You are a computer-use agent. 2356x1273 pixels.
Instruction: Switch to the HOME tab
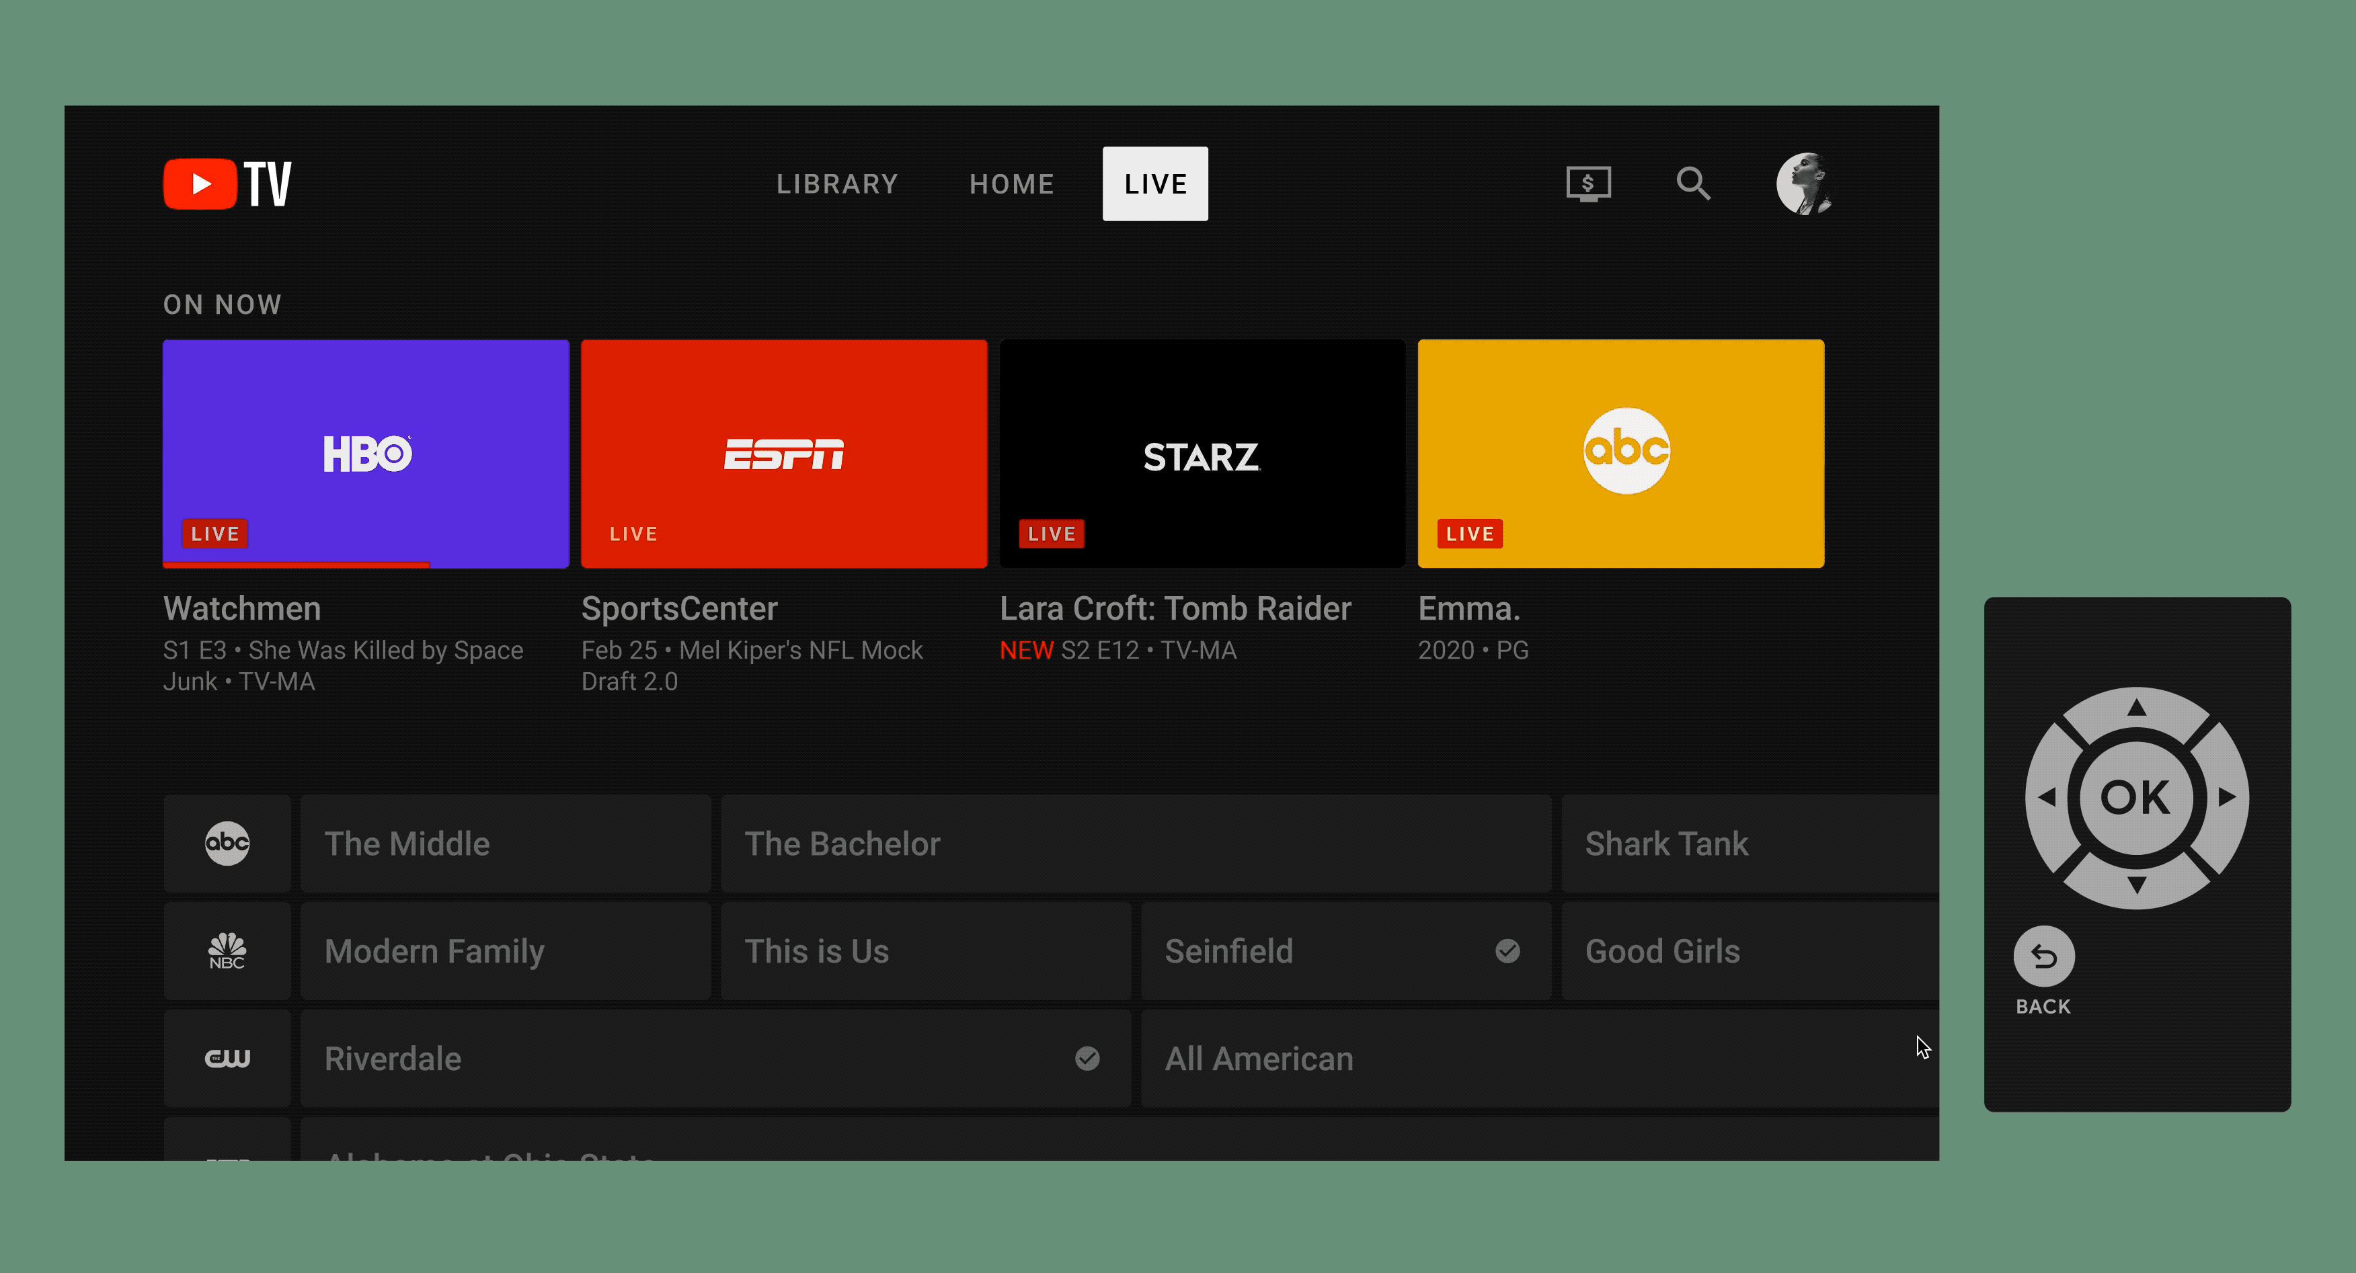[1011, 183]
